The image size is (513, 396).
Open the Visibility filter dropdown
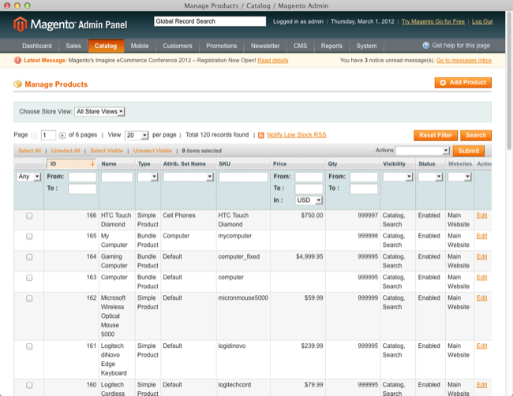[398, 177]
